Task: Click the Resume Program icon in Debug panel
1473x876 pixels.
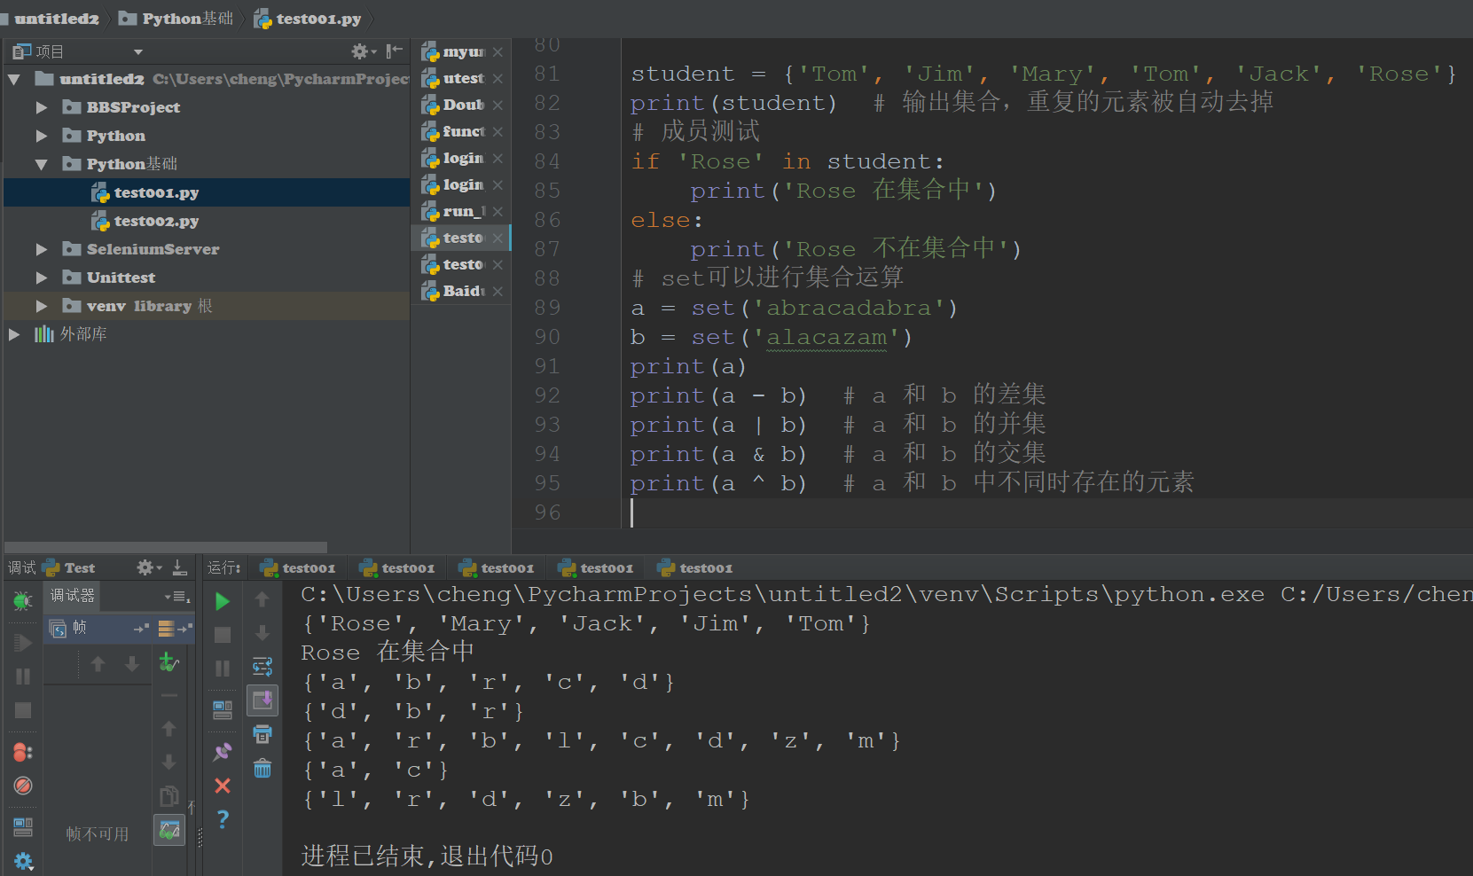Action: tap(23, 642)
